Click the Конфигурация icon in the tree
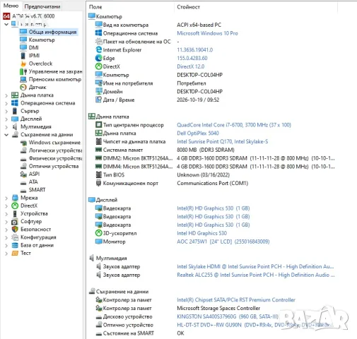This screenshot has width=357, height=339. [15, 237]
